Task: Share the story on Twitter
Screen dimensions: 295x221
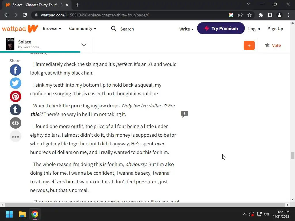Action: click(16, 83)
